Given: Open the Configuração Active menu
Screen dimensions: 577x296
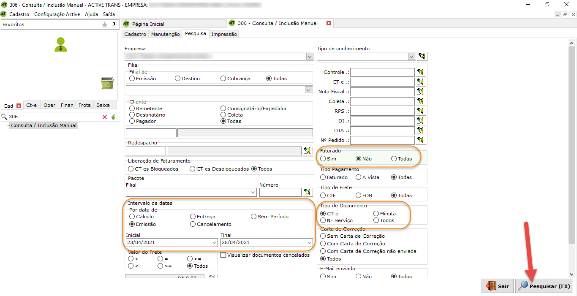Looking at the screenshot, I should click(57, 14).
